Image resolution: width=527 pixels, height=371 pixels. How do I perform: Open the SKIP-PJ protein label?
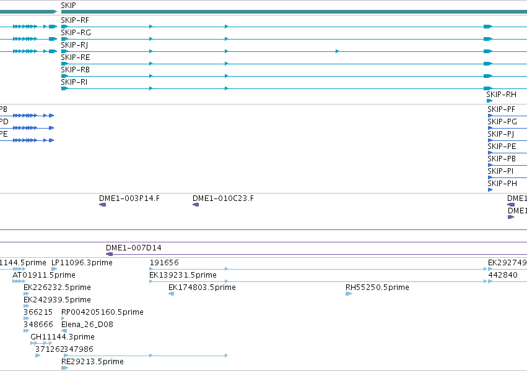click(500, 134)
